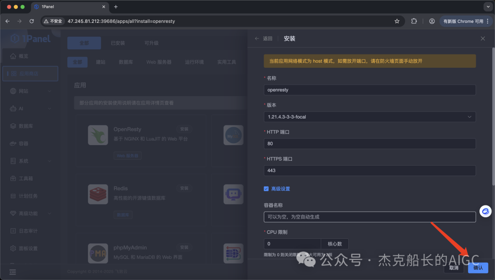Viewport: 495px width, 280px height.
Task: Click the phpMyAdmin app icon
Action: 98,253
